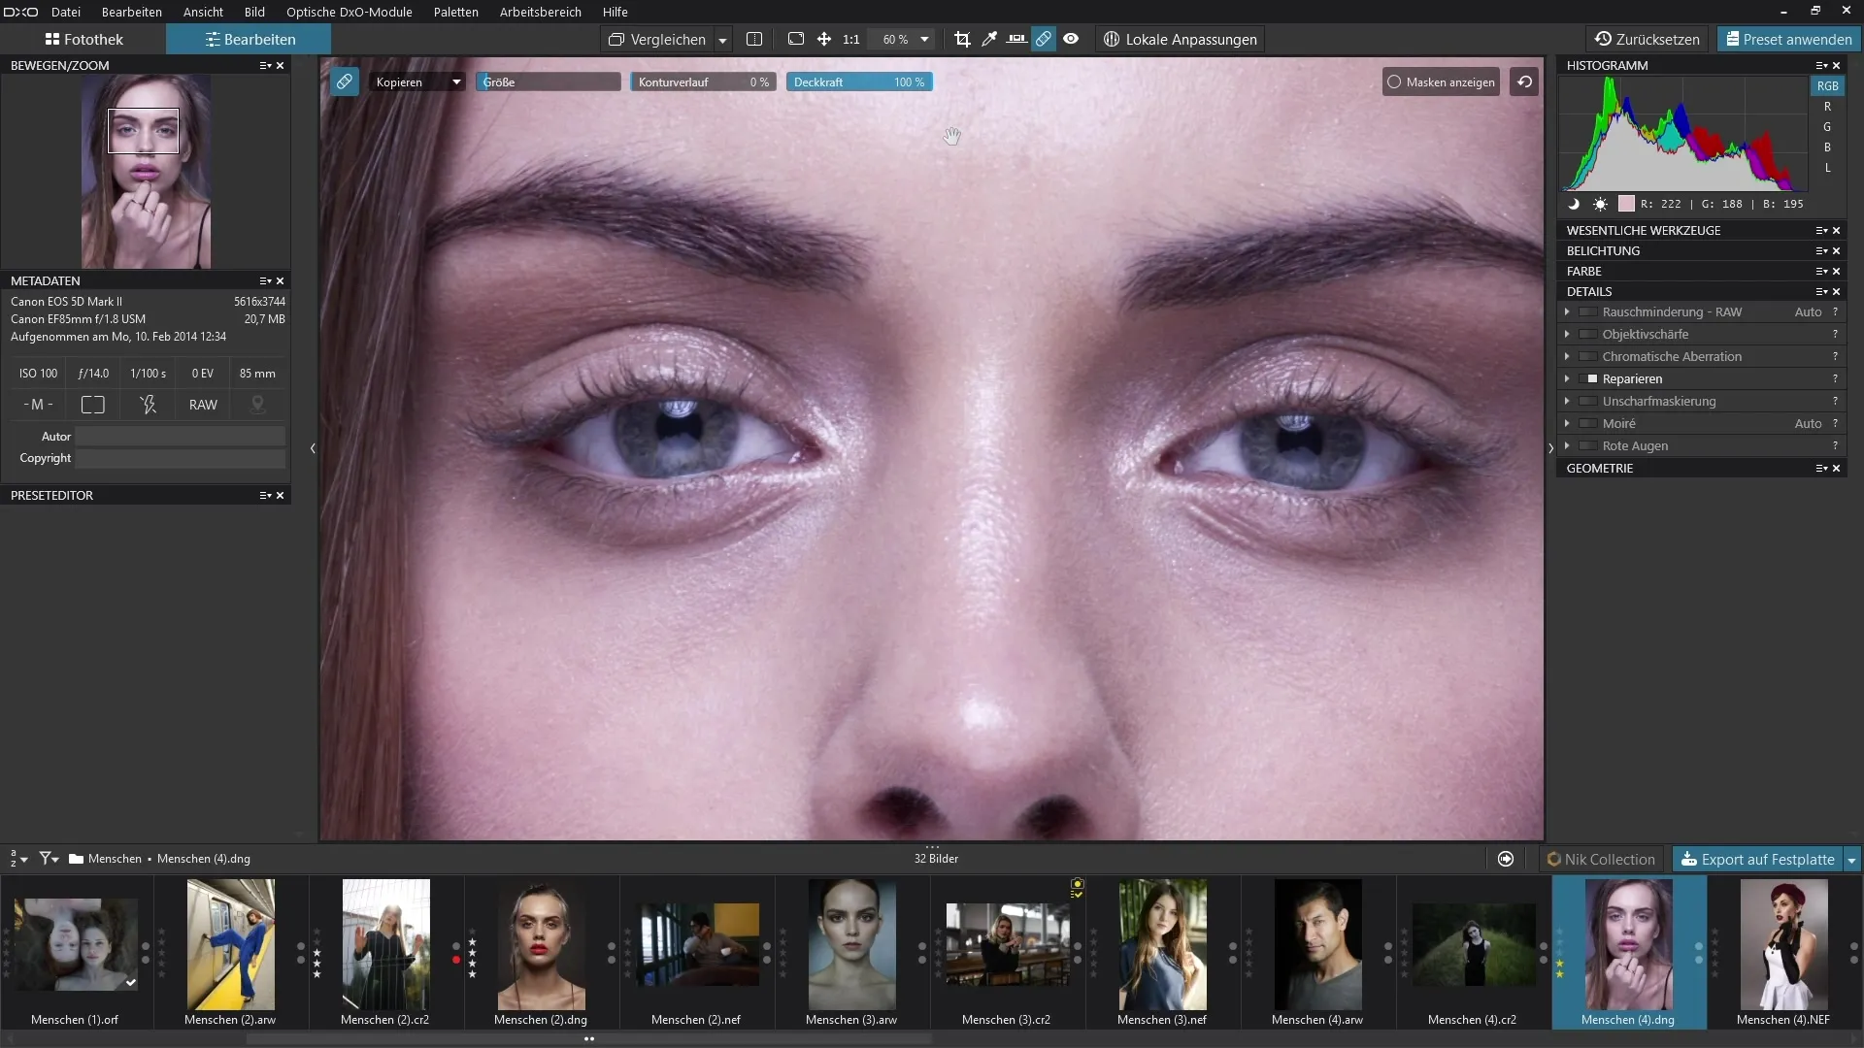1864x1048 pixels.
Task: Expand the Rauschminderung - RAW section
Action: (1566, 311)
